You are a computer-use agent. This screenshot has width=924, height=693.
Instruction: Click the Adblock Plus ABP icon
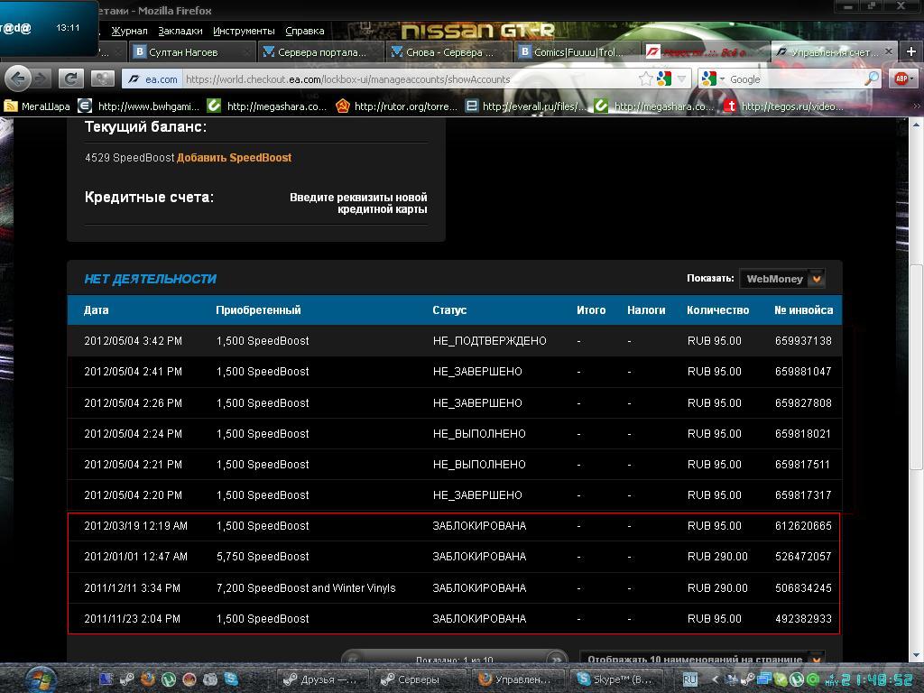901,79
